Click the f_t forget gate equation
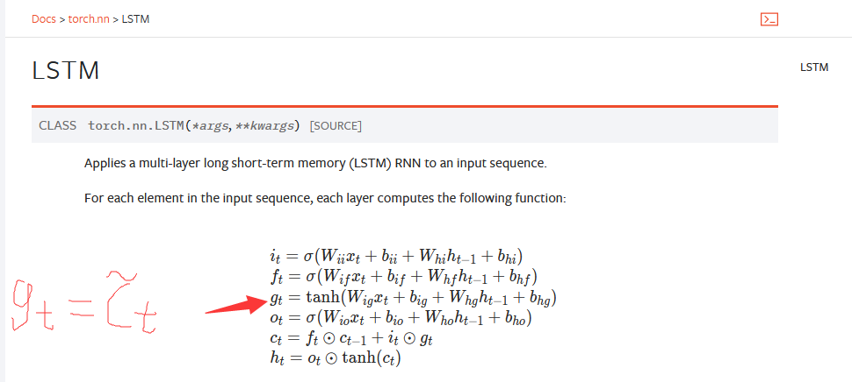This screenshot has width=852, height=382. click(x=397, y=278)
